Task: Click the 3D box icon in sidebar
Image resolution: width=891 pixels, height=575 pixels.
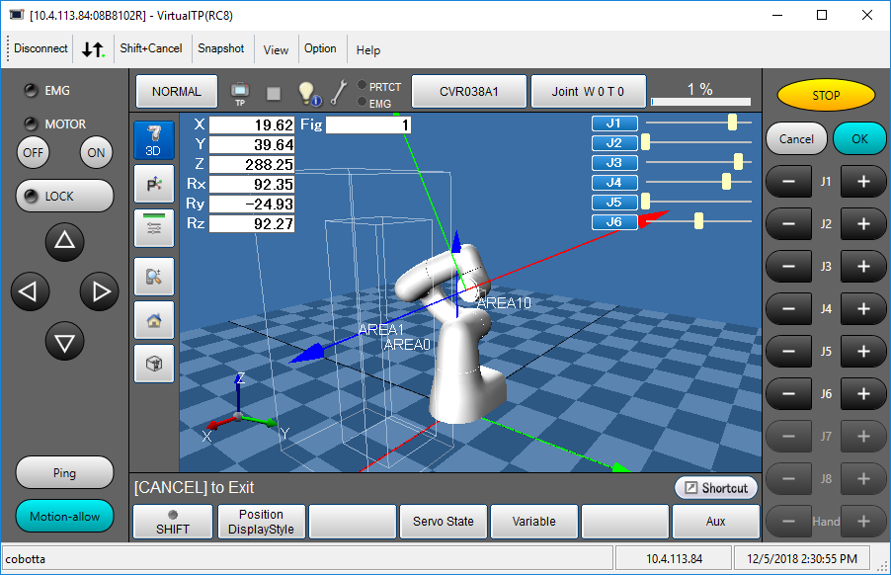Action: 153,364
